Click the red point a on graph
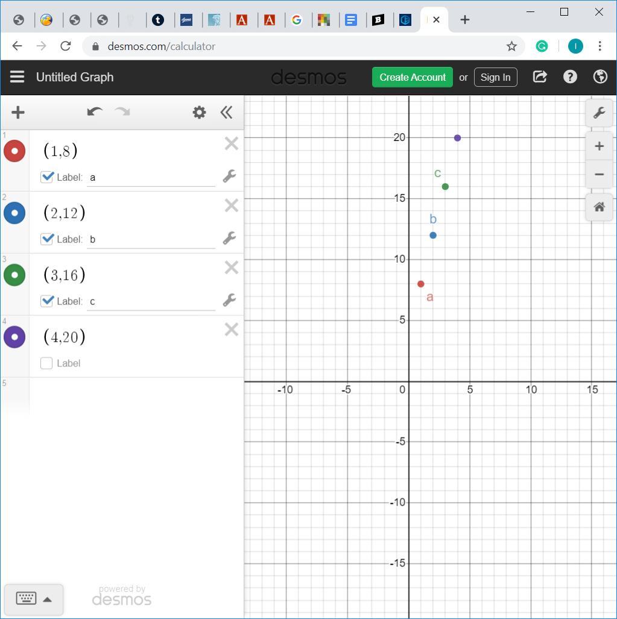 [421, 284]
